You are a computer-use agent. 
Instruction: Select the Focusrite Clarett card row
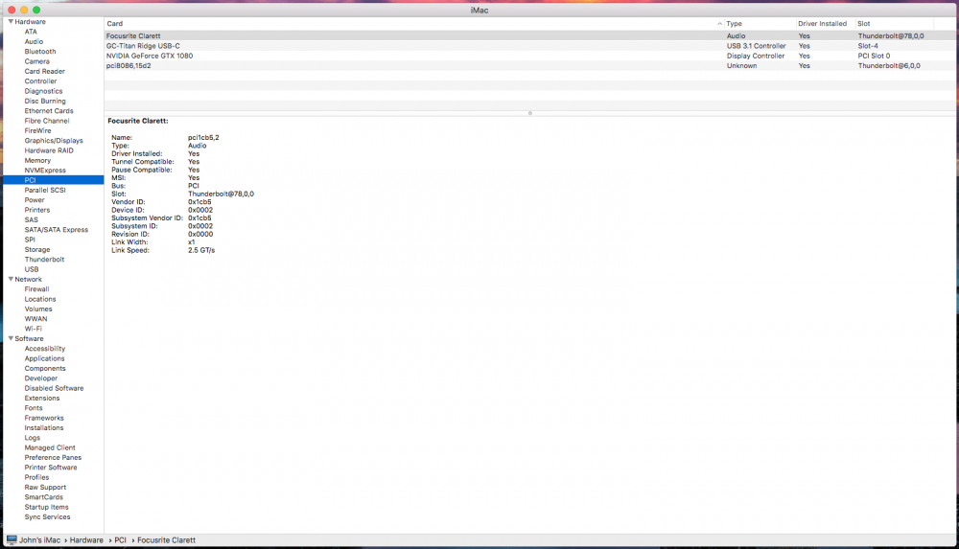click(529, 36)
